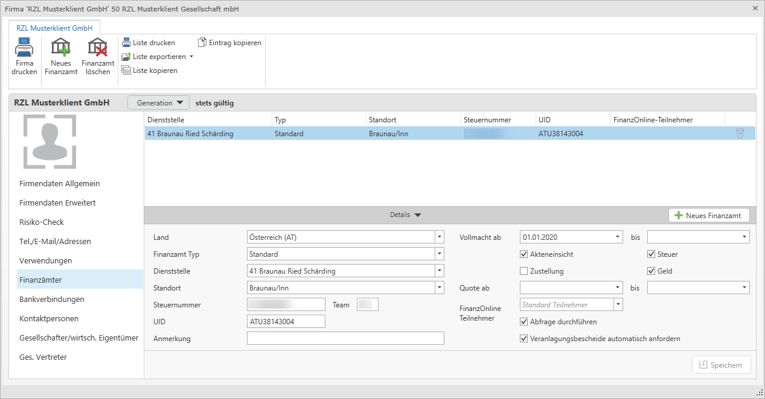Click the Finanzamt löschen icon
Viewport: 765px width, 399px height.
(x=98, y=48)
